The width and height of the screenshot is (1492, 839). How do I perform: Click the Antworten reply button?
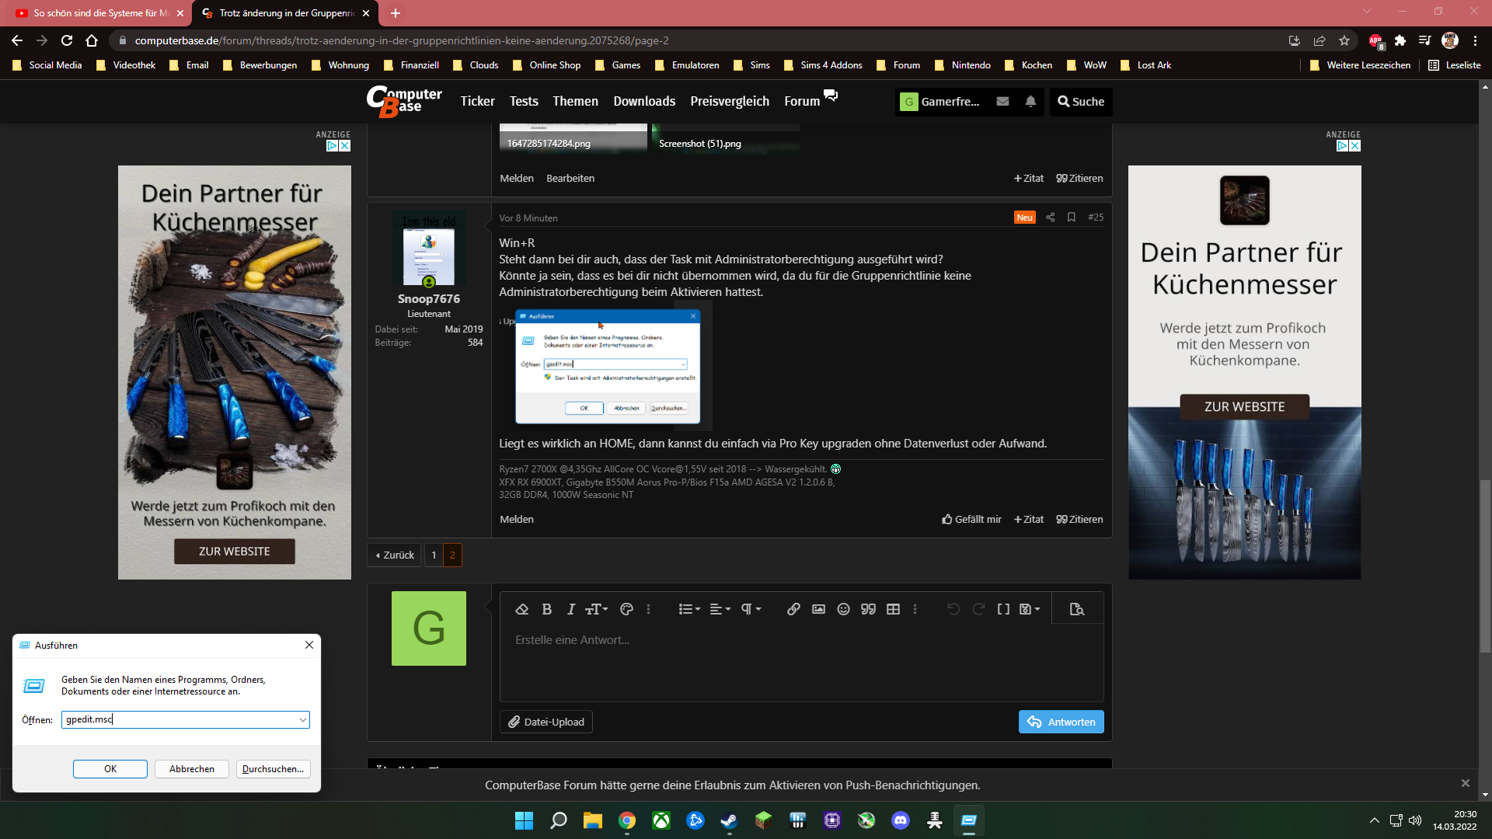click(x=1061, y=722)
